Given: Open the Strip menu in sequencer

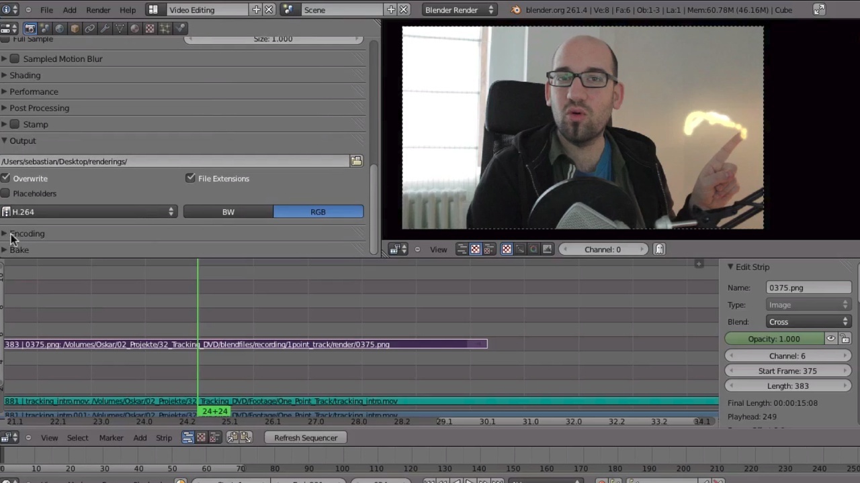Looking at the screenshot, I should (x=164, y=438).
